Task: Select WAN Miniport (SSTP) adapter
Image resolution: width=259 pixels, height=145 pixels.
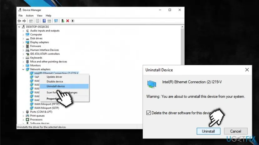Action: coord(47,108)
